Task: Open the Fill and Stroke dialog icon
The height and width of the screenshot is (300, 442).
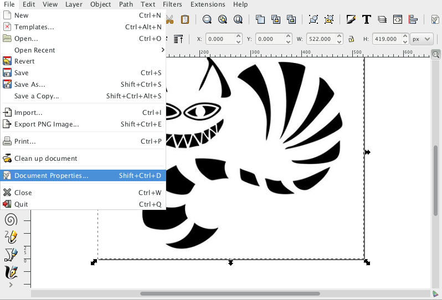Action: click(x=351, y=19)
